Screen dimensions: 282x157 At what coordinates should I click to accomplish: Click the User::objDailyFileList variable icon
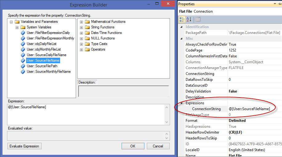(x=23, y=44)
